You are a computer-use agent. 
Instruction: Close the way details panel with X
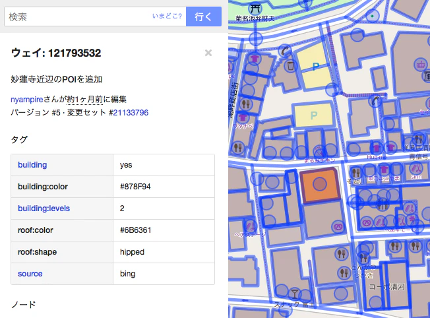pos(208,53)
